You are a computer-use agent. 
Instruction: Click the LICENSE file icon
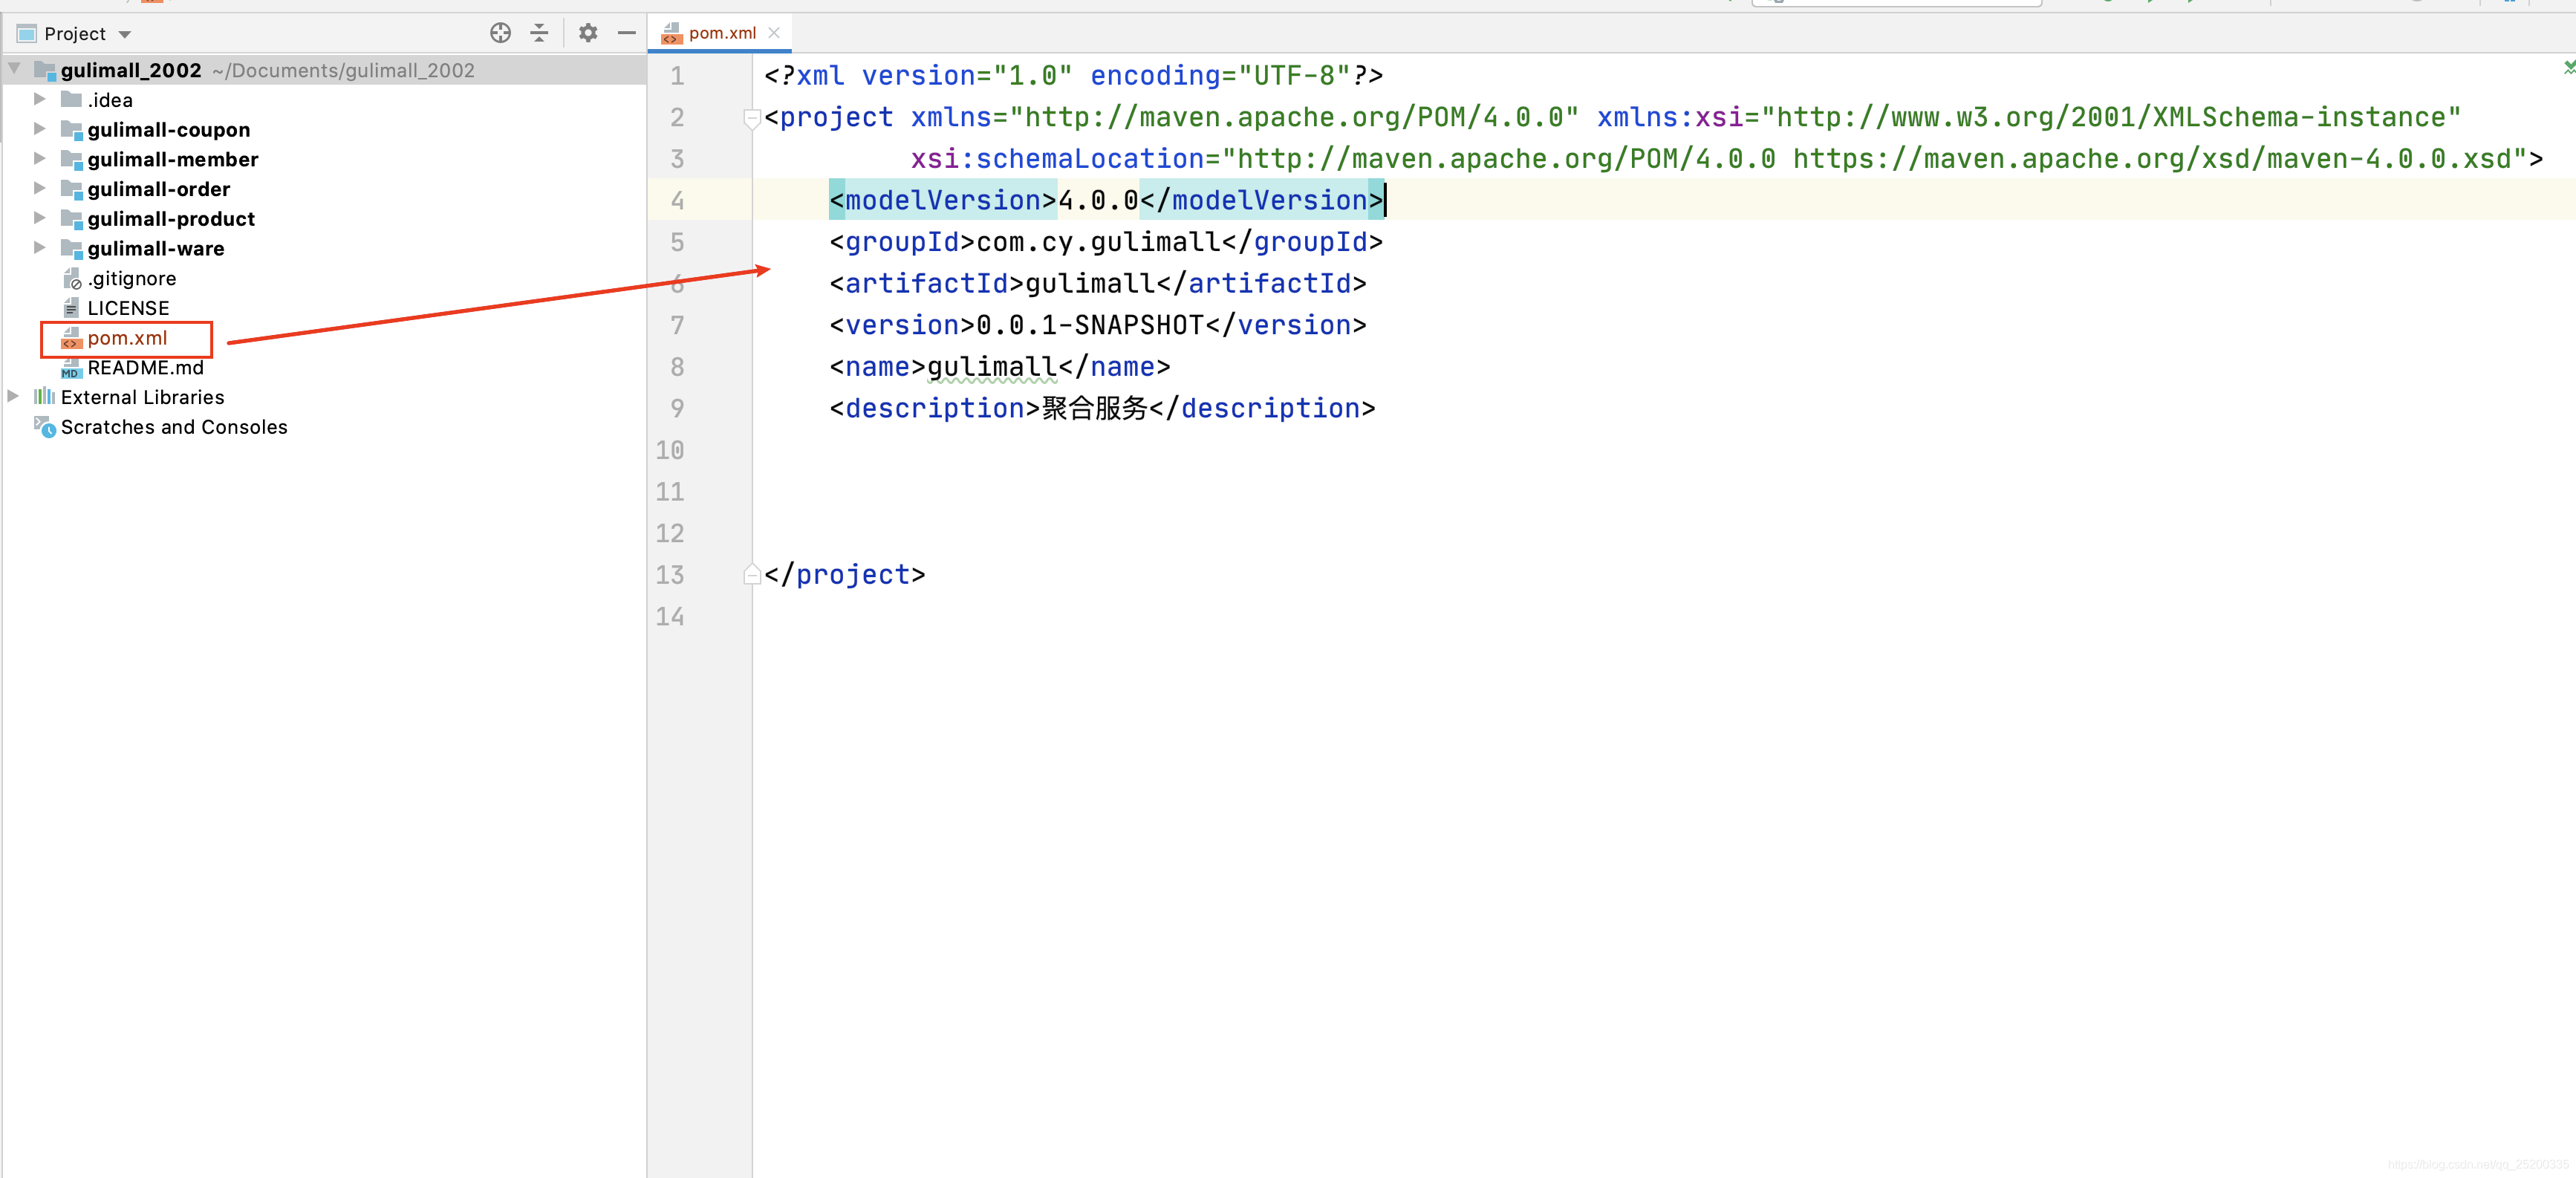71,308
